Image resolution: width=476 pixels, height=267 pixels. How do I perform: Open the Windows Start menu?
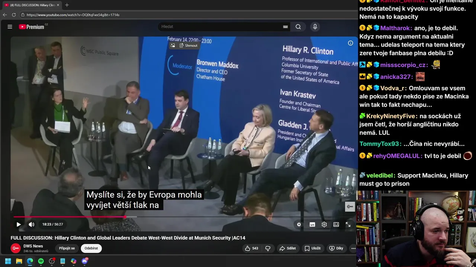(8, 261)
